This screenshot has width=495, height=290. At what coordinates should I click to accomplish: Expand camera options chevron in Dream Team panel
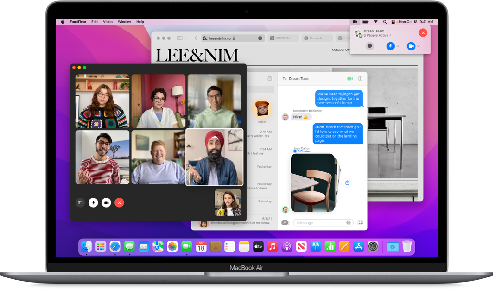pos(419,46)
